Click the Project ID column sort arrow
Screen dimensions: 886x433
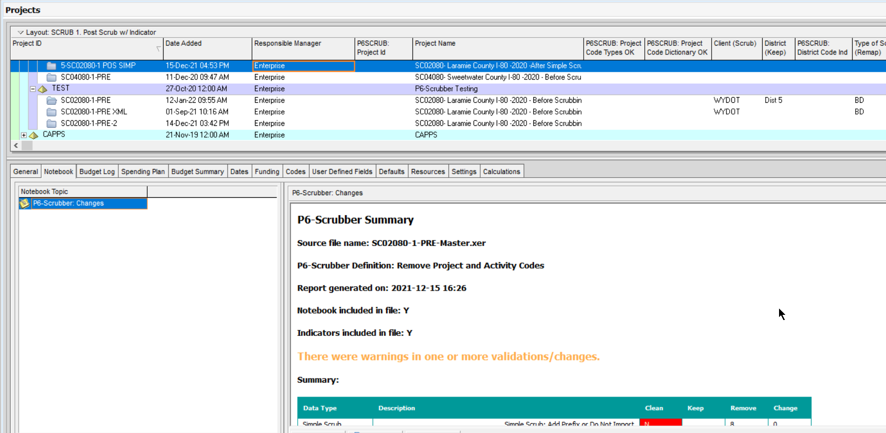coord(158,48)
